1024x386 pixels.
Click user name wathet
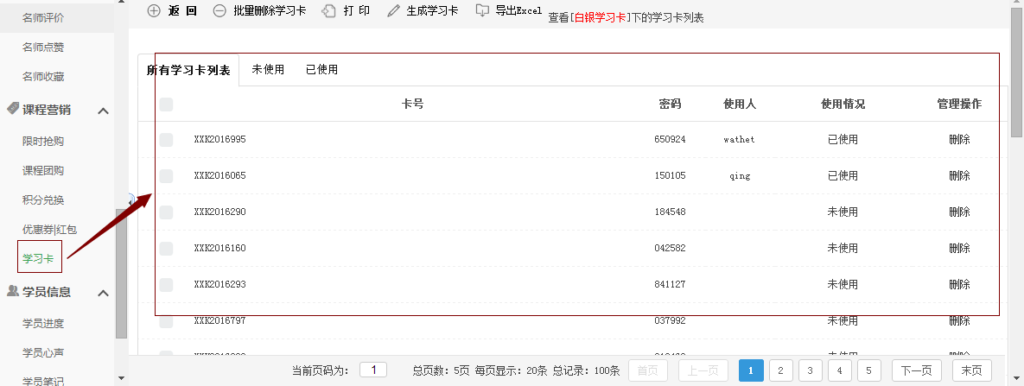739,139
